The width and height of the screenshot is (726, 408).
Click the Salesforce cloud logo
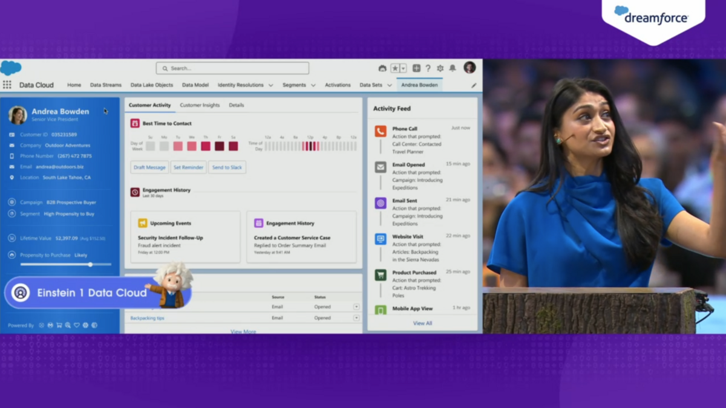tap(11, 68)
